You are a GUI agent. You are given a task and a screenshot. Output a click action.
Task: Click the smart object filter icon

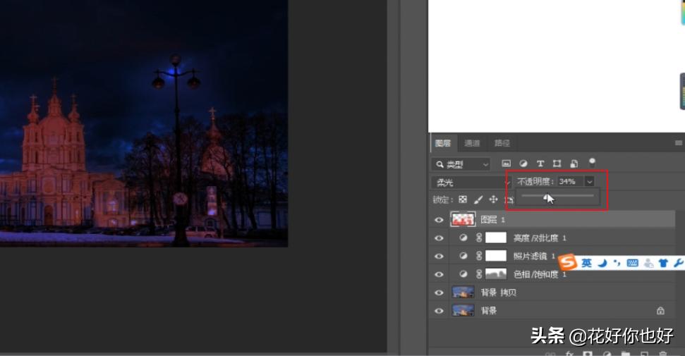point(574,164)
